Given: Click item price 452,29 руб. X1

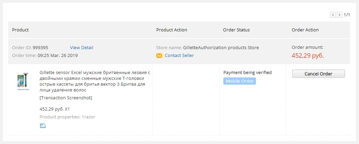Looking at the screenshot, I should pos(54,109).
